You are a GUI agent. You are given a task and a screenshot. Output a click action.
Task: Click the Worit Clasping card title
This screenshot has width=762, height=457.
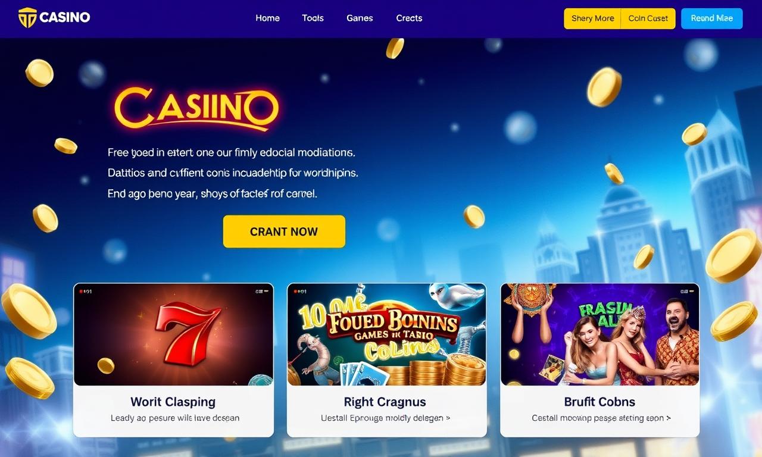coord(173,402)
